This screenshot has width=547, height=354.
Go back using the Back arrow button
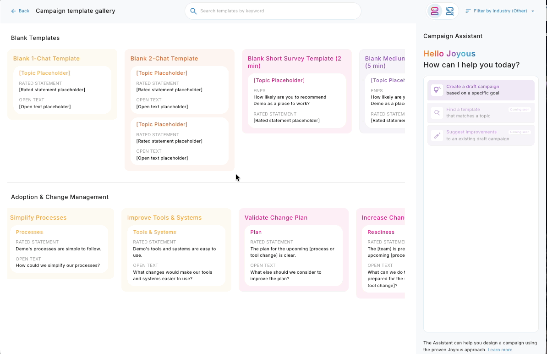[x=20, y=11]
